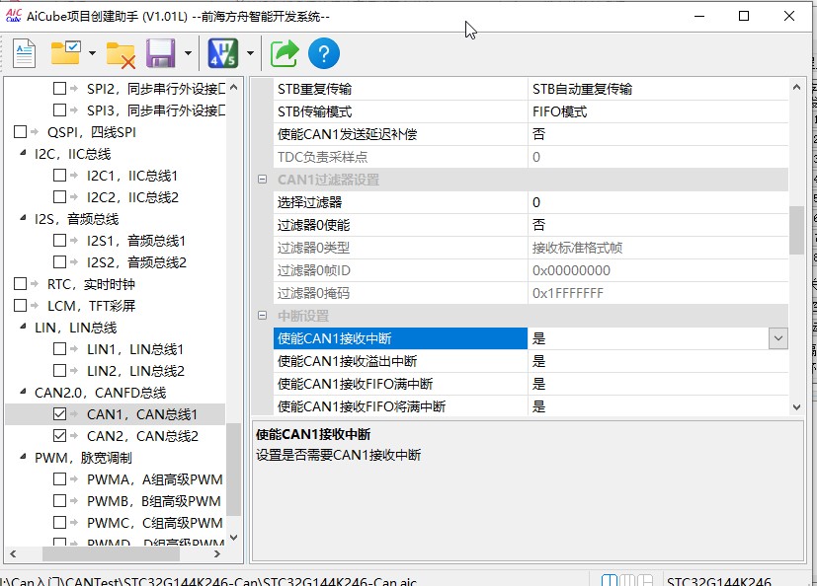Click the tree panel horizontal scrollbar thumb
Viewport: 817px width, 586px height.
pyautogui.click(x=111, y=554)
